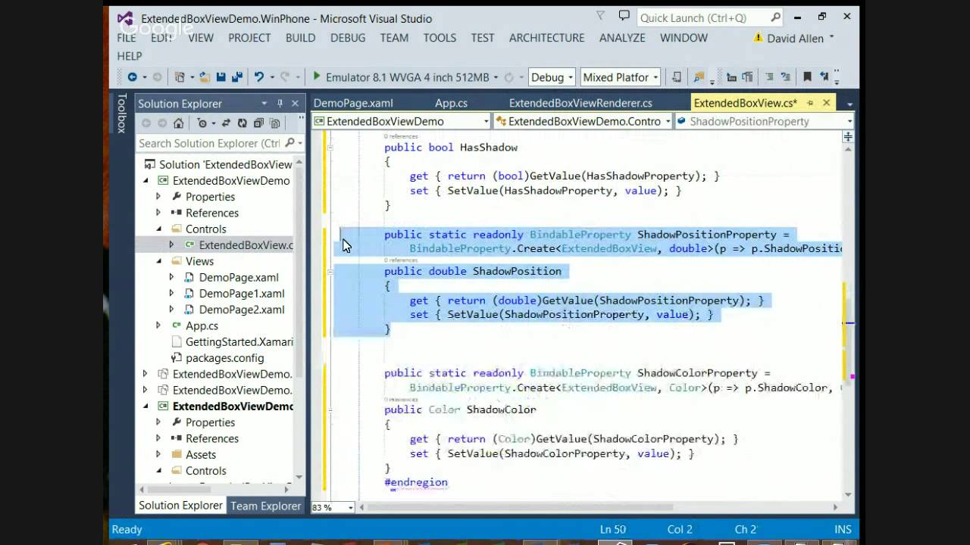
Task: Open the document tabs overflow dropdown
Action: click(850, 104)
